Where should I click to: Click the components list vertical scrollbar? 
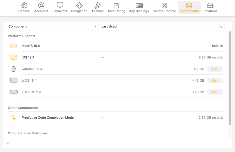tap(230, 78)
